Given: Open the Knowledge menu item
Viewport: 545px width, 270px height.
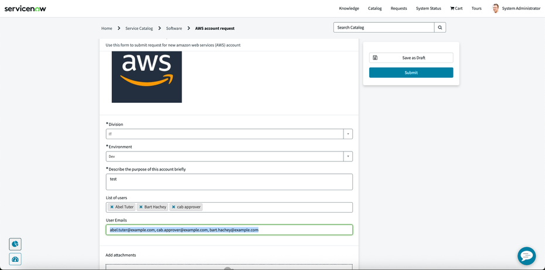Looking at the screenshot, I should coord(349,9).
